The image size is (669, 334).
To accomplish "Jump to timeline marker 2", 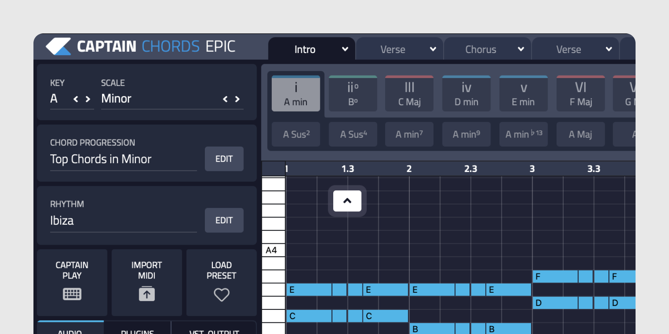I will pyautogui.click(x=409, y=169).
